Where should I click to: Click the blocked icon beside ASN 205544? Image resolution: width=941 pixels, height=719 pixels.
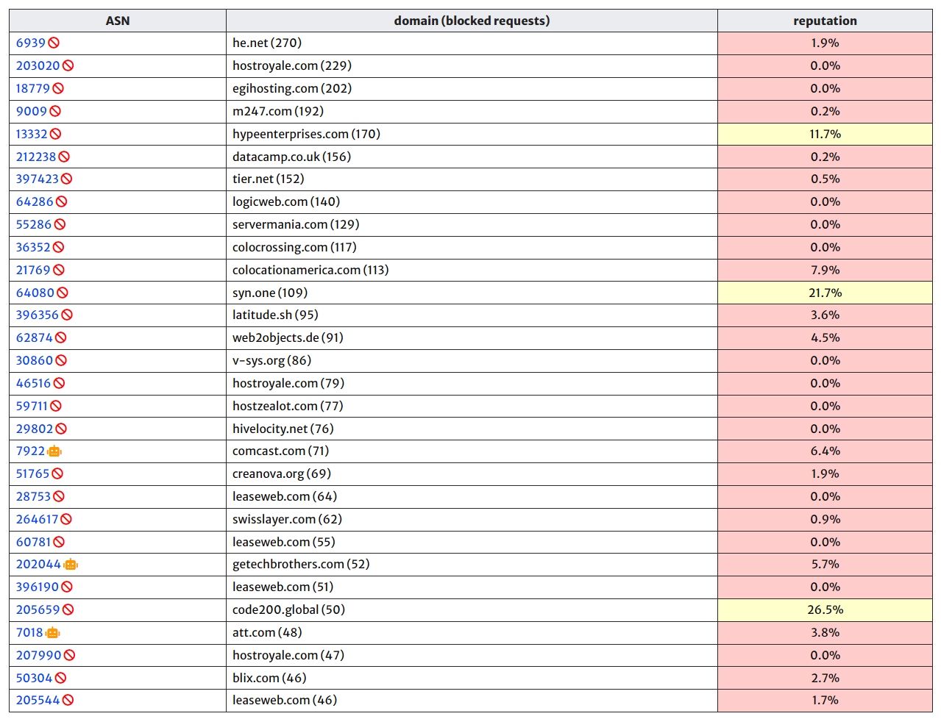68,701
